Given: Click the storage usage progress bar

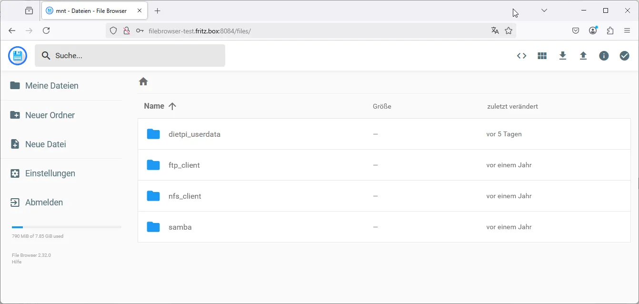Looking at the screenshot, I should [65, 227].
